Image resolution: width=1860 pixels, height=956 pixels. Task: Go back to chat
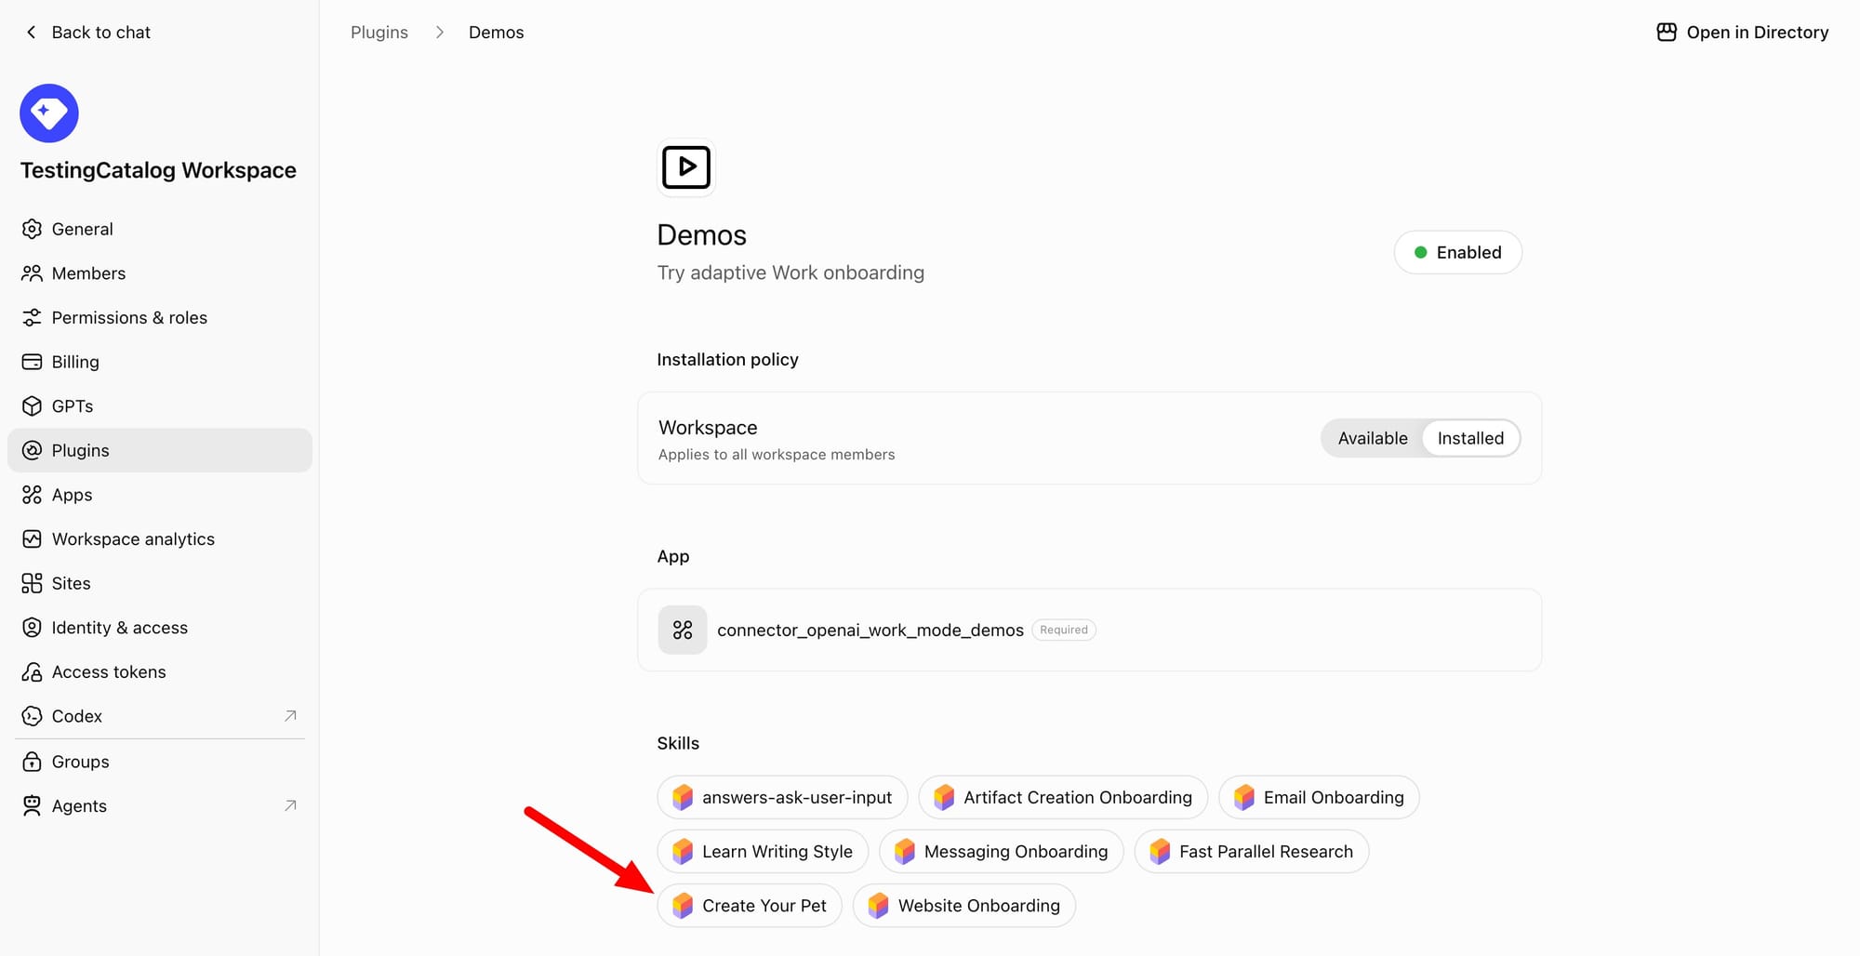click(87, 33)
